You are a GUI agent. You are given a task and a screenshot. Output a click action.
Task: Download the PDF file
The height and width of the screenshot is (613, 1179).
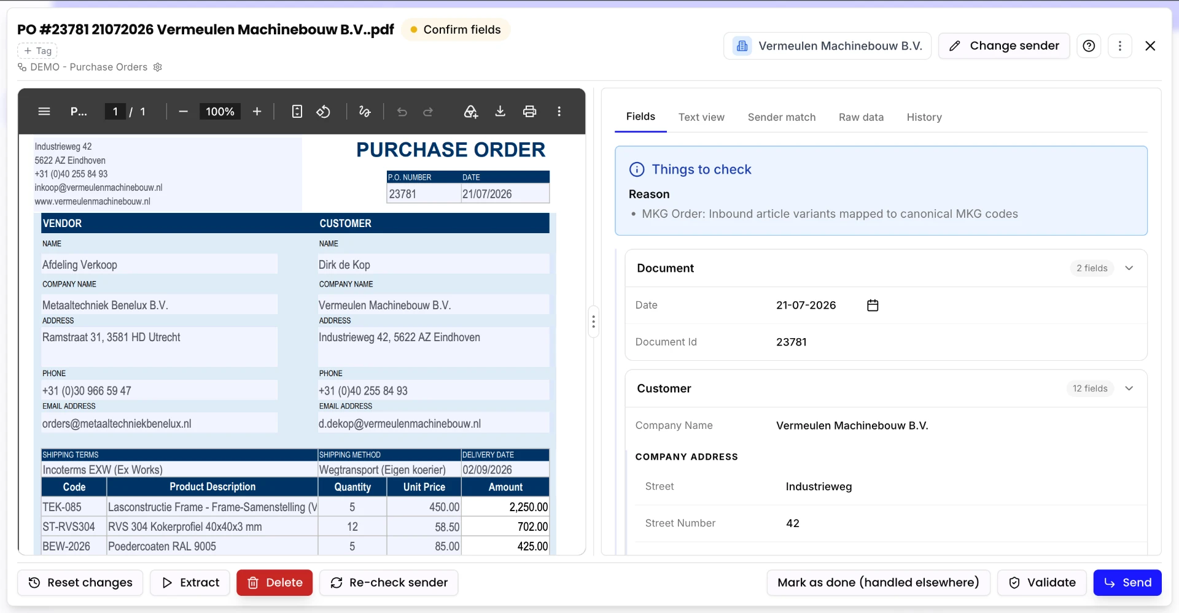tap(500, 111)
